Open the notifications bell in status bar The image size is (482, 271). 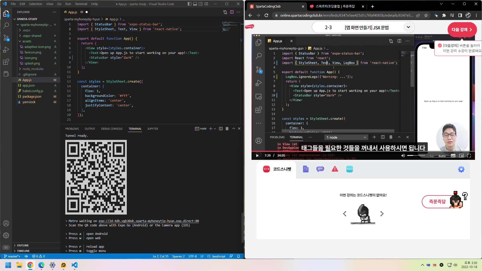(x=238, y=256)
